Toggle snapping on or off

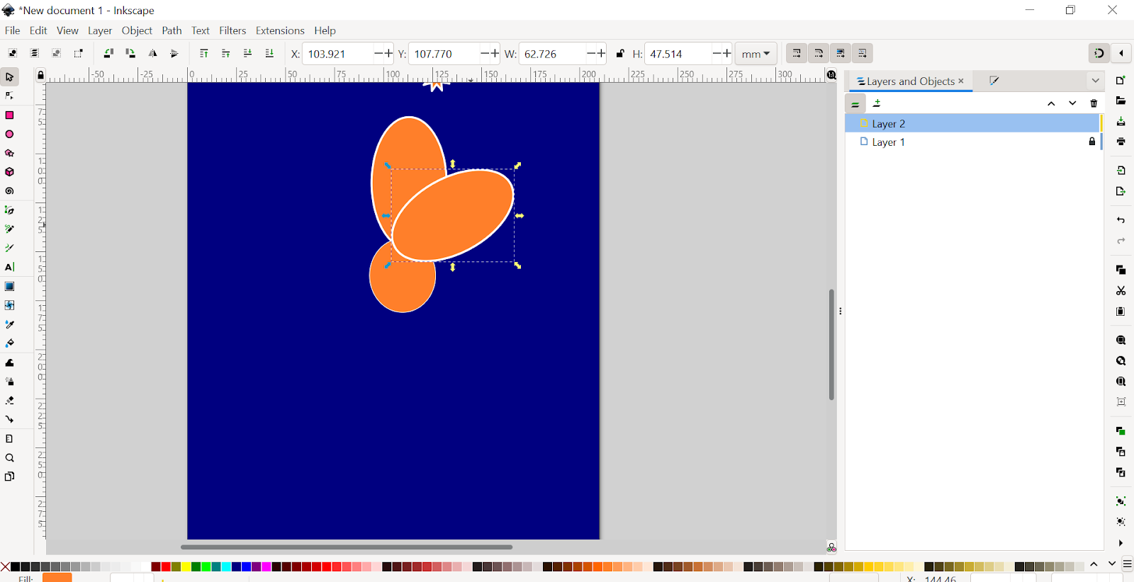1099,53
